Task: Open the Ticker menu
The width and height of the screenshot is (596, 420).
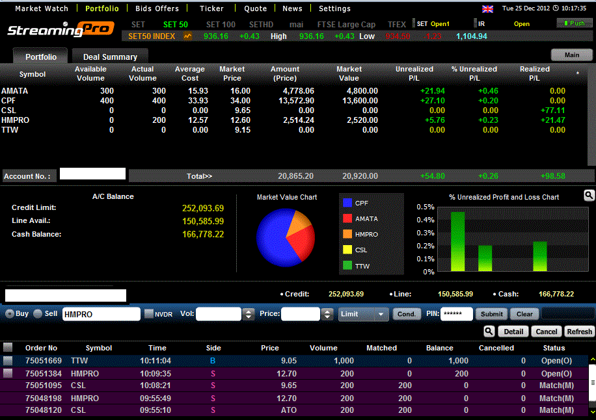Action: (211, 8)
